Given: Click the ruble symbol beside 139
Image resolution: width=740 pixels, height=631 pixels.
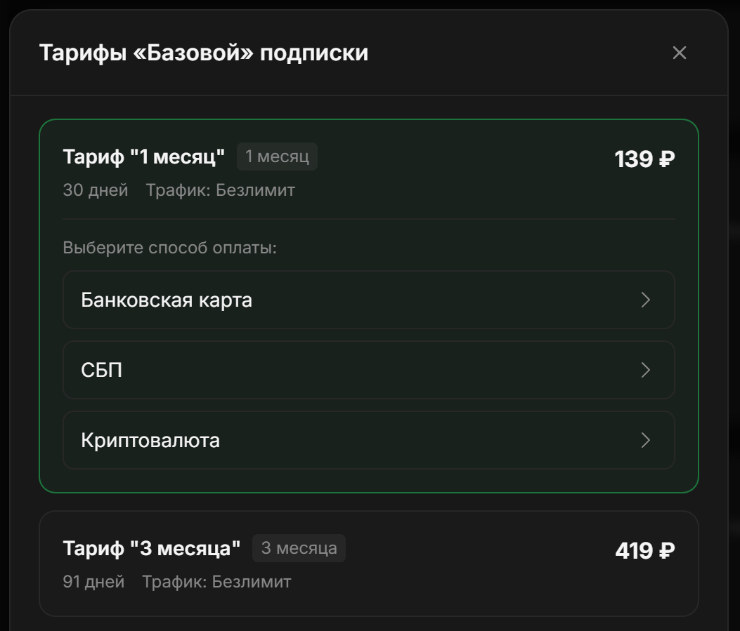Looking at the screenshot, I should 666,159.
